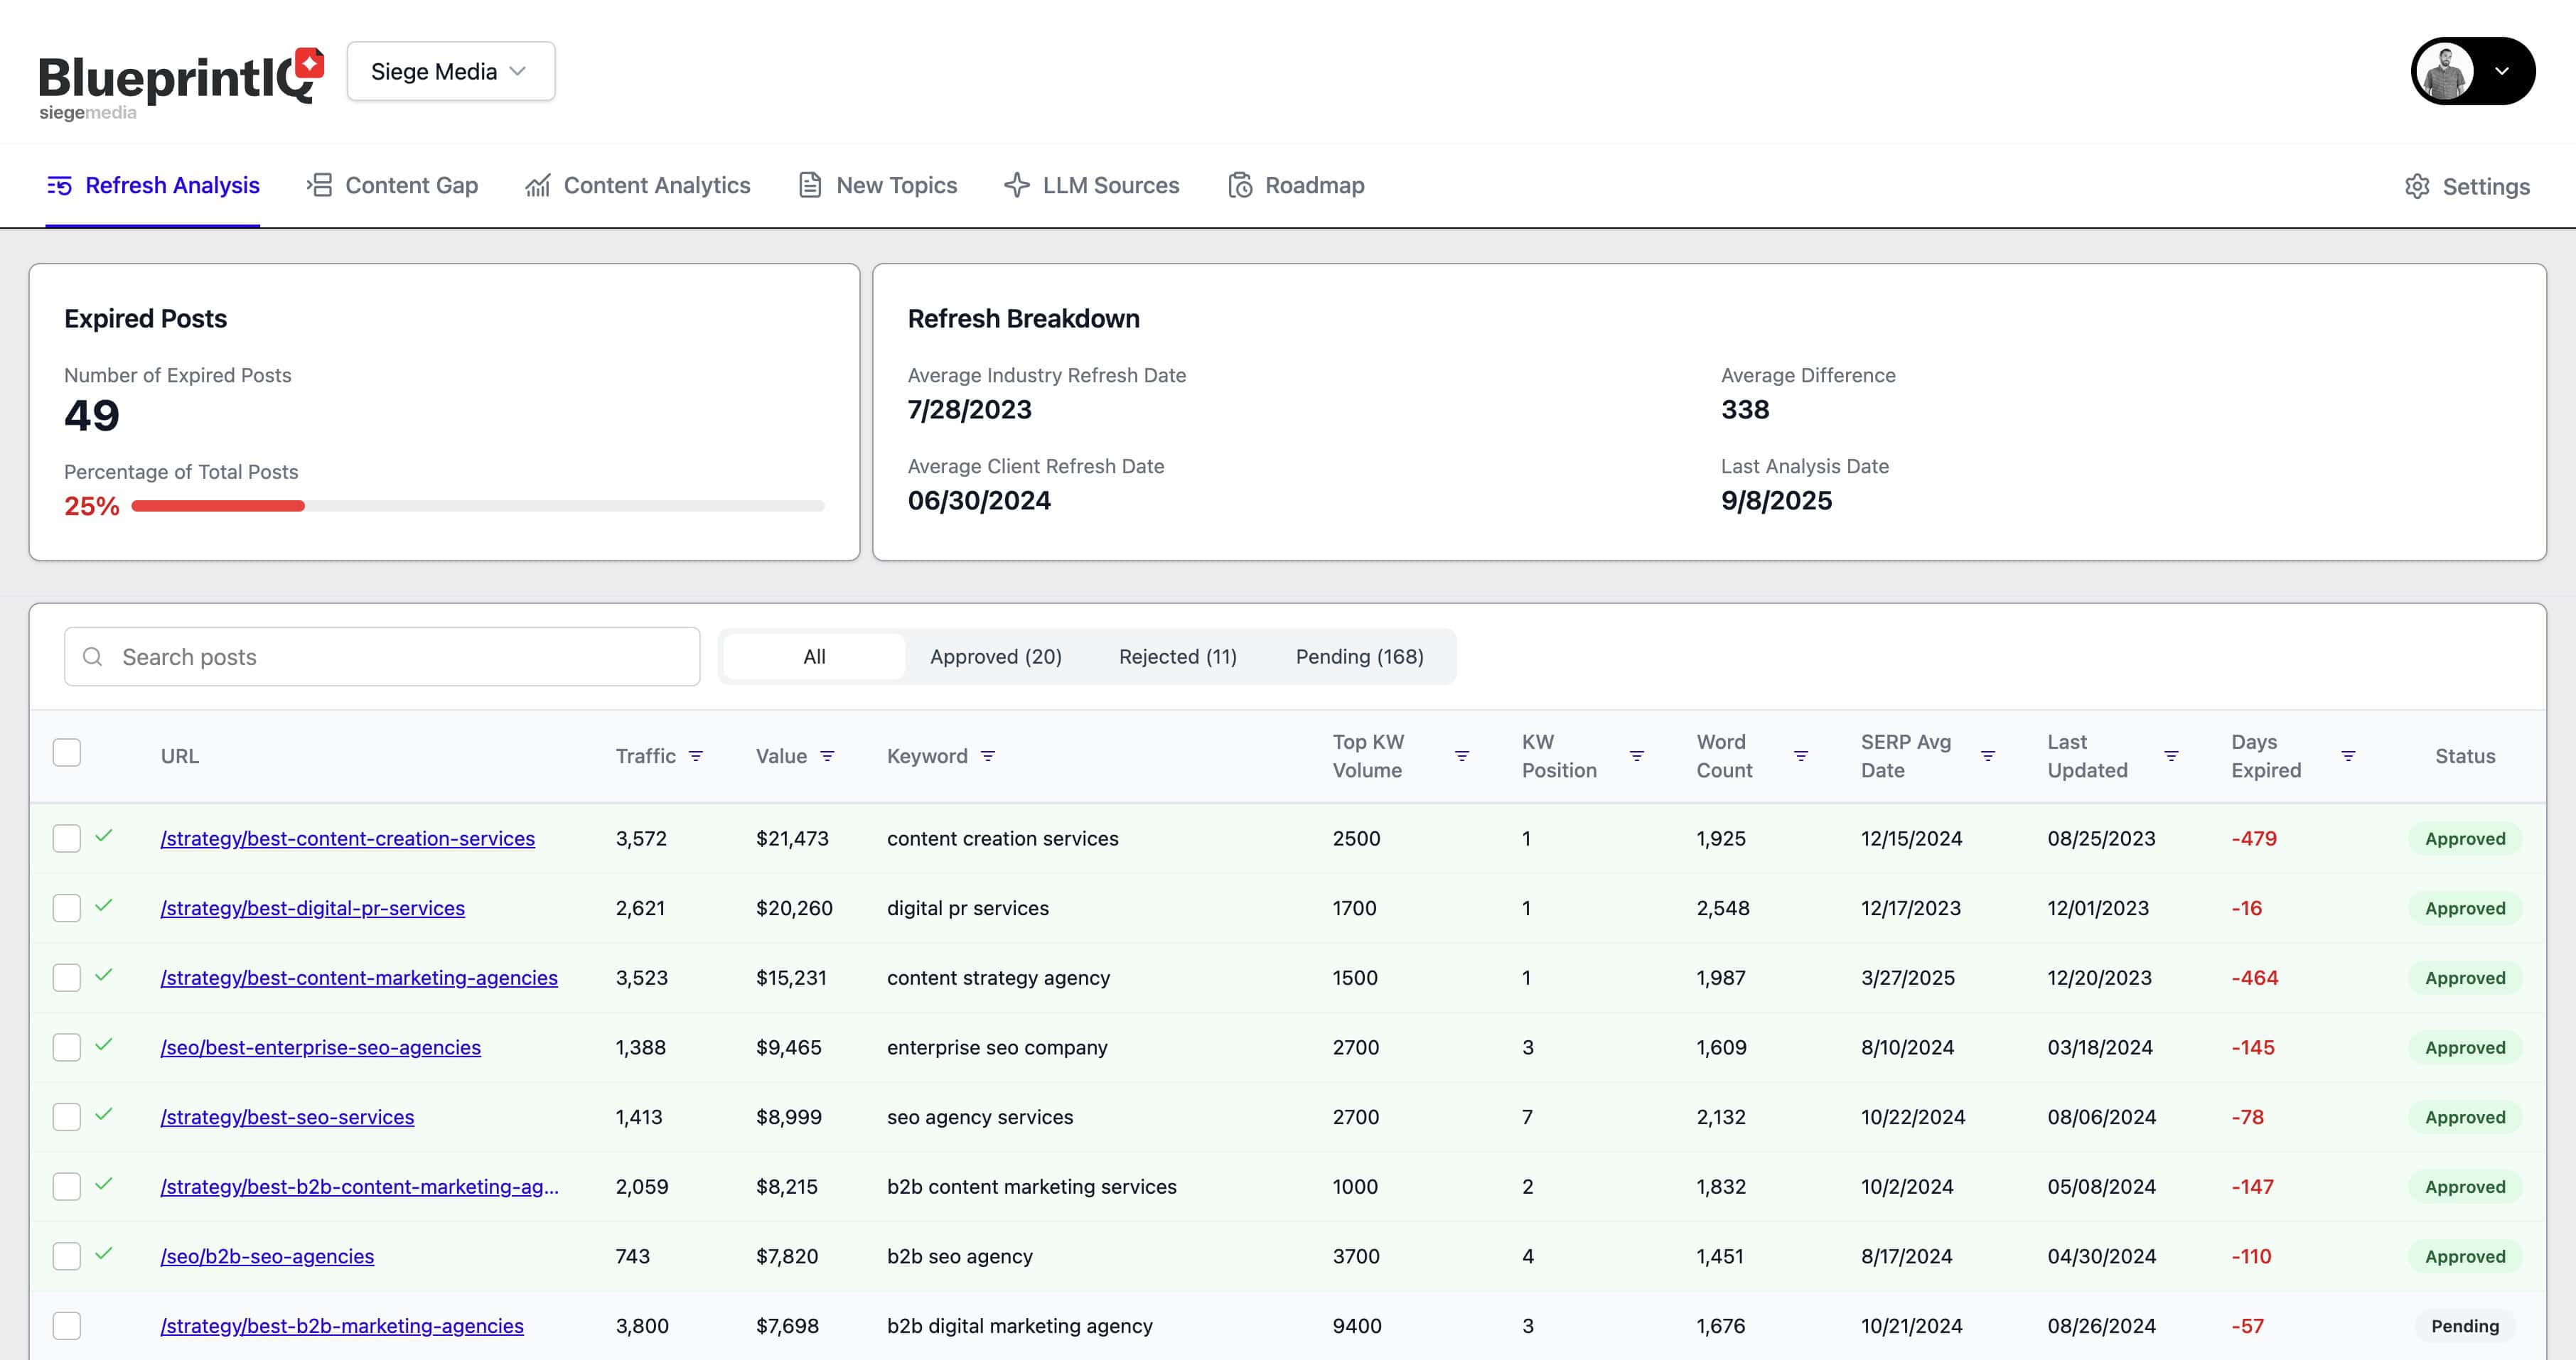This screenshot has width=2576, height=1360.
Task: Check the best-seo-services row checkbox
Action: pos(67,1117)
